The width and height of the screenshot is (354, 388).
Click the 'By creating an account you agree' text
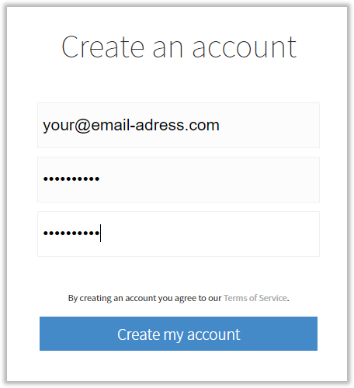144,298
